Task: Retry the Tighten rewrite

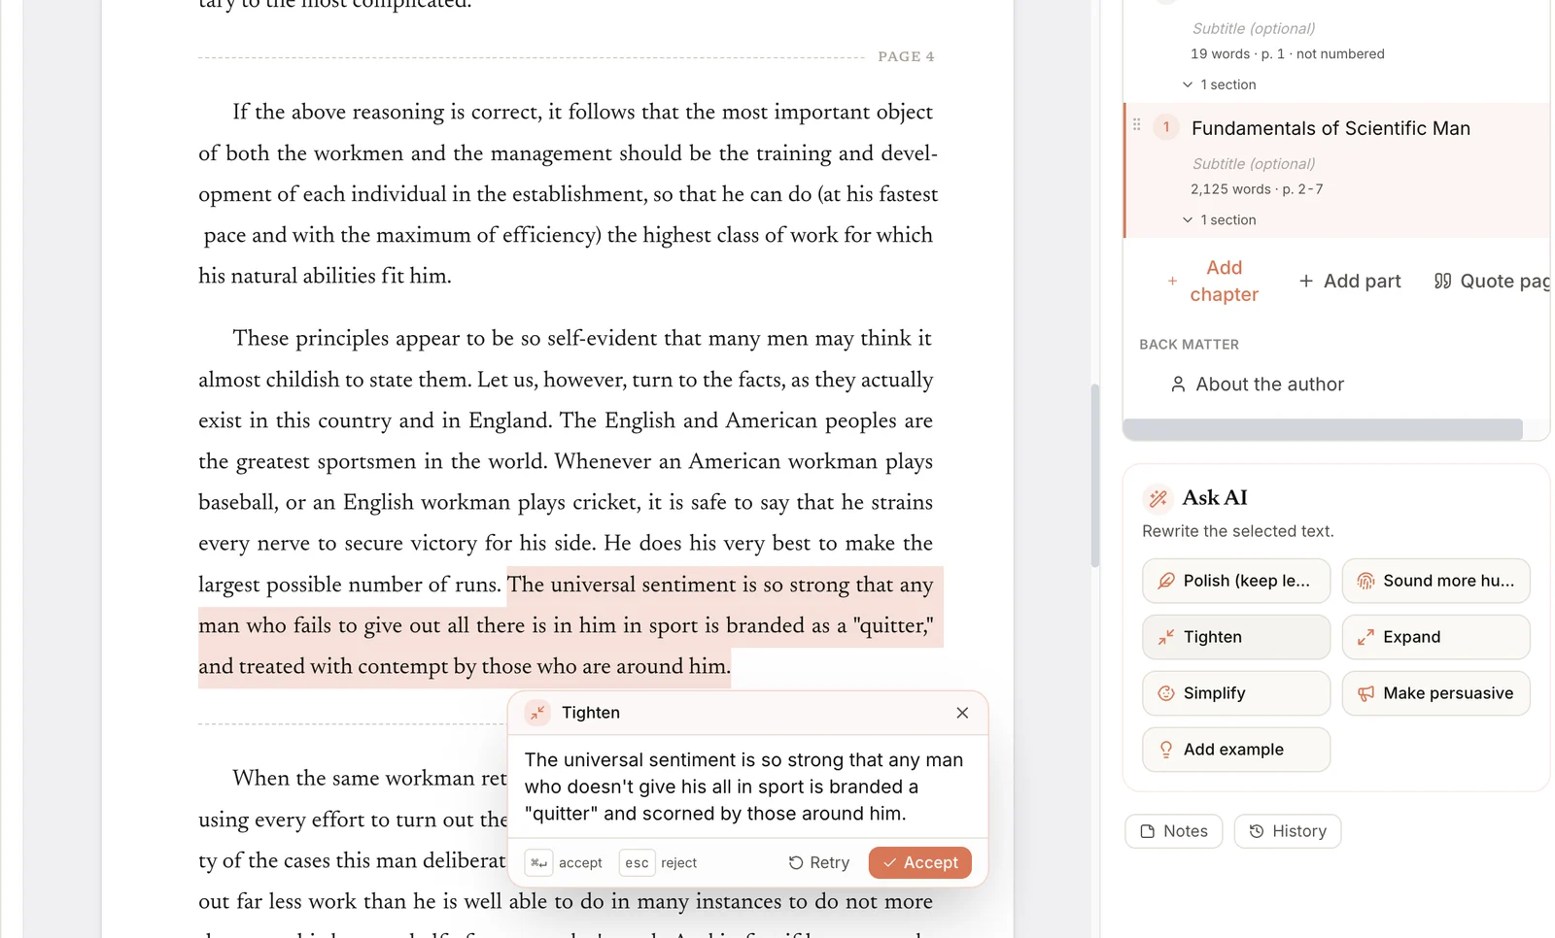Action: pyautogui.click(x=819, y=862)
